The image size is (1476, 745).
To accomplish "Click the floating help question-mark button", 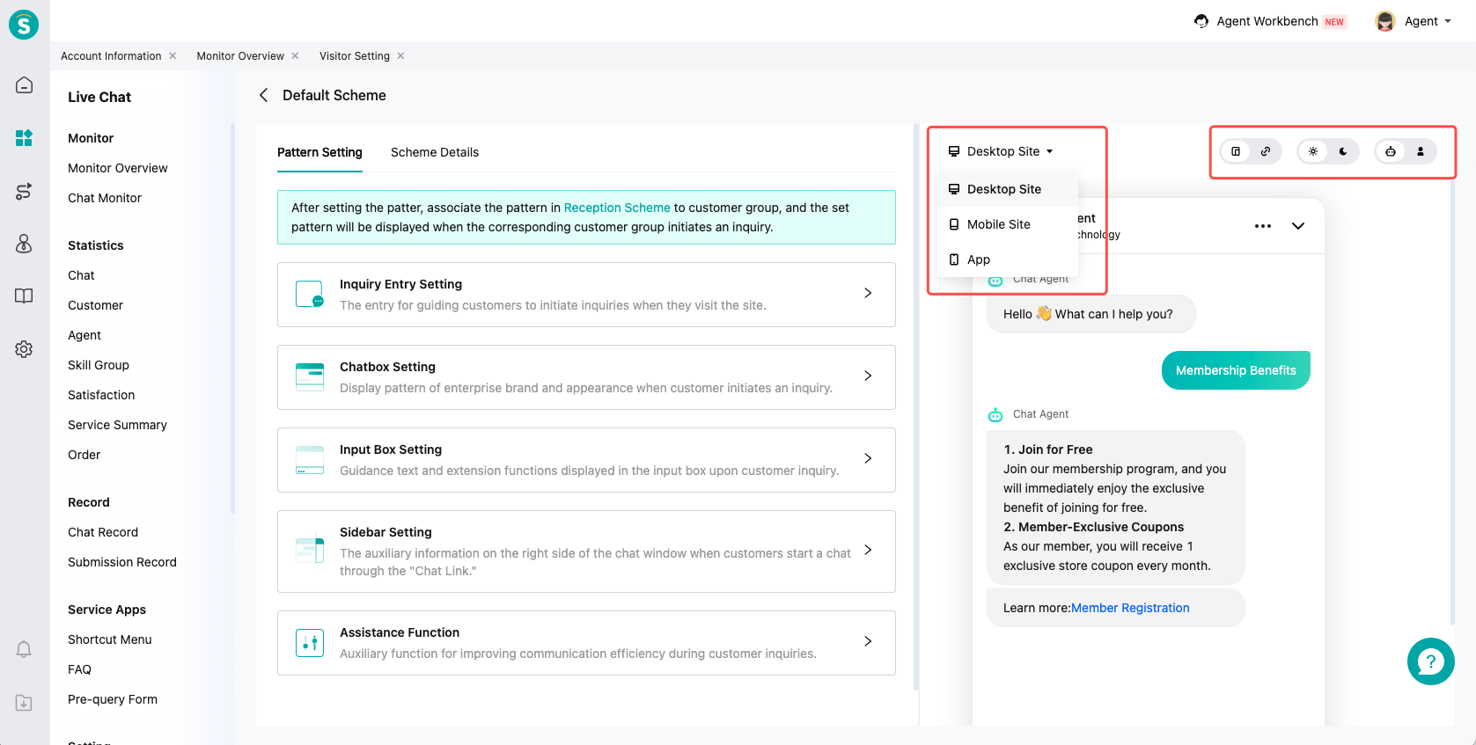I will (1430, 661).
